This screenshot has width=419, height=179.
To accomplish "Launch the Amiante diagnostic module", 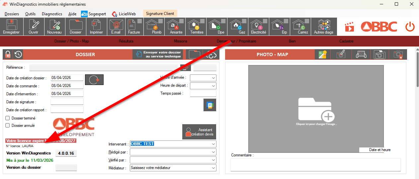I will pyautogui.click(x=176, y=27).
